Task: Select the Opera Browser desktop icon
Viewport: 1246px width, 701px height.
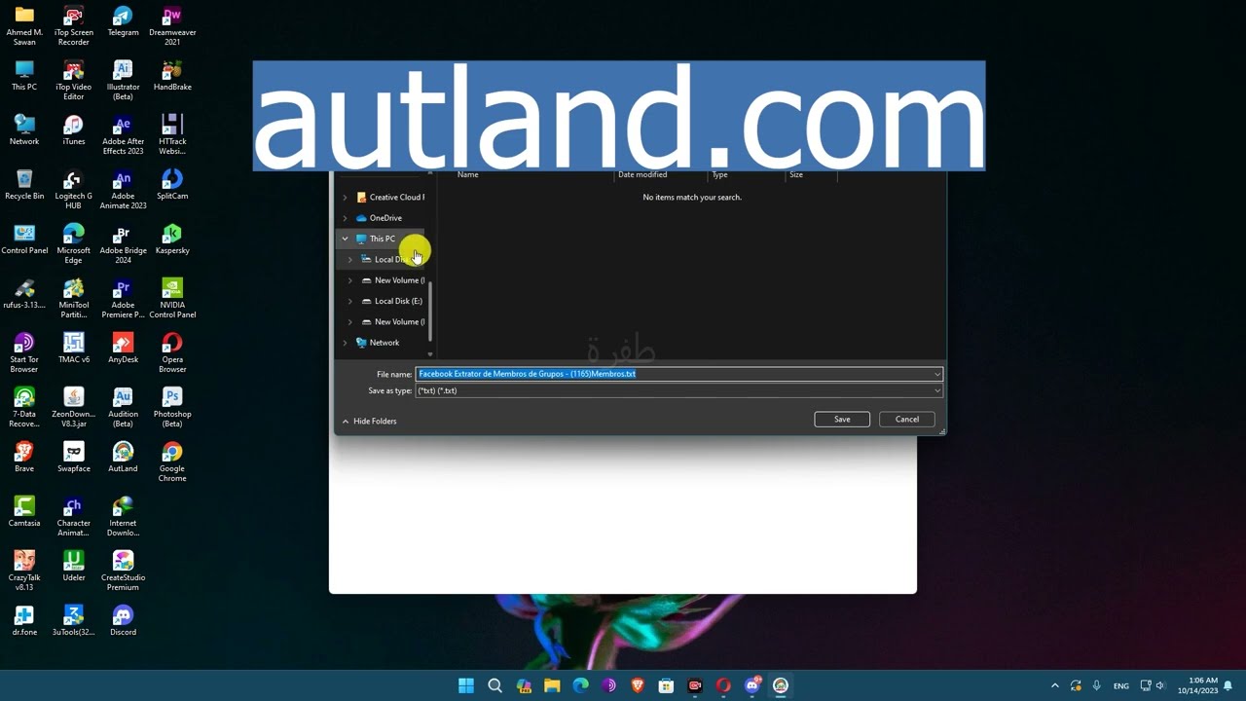Action: pyautogui.click(x=172, y=353)
